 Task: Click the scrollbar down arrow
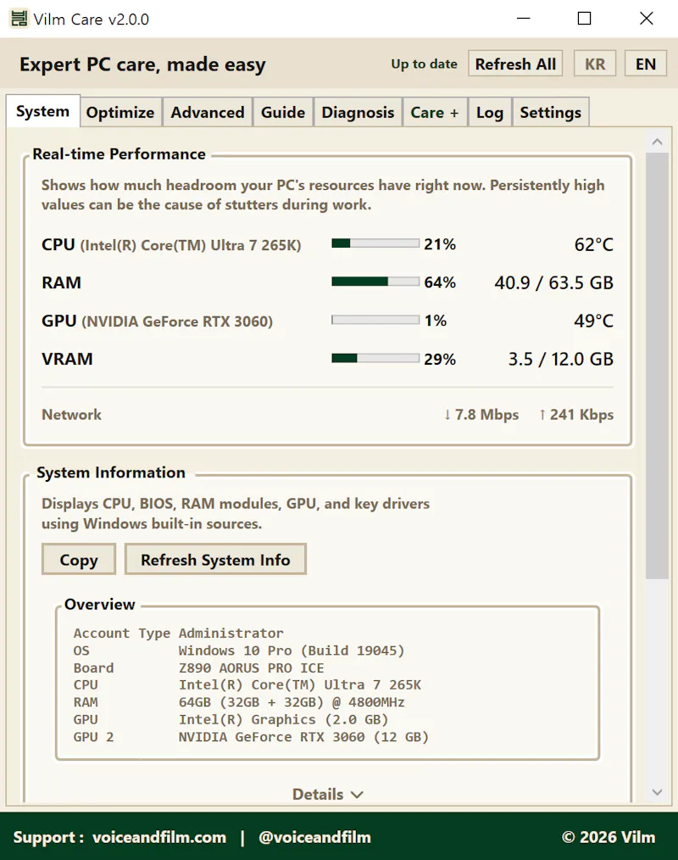(657, 792)
